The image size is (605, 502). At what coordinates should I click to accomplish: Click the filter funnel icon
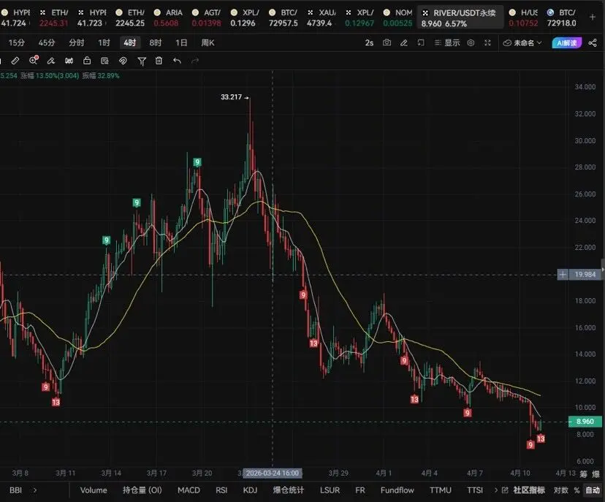click(142, 61)
